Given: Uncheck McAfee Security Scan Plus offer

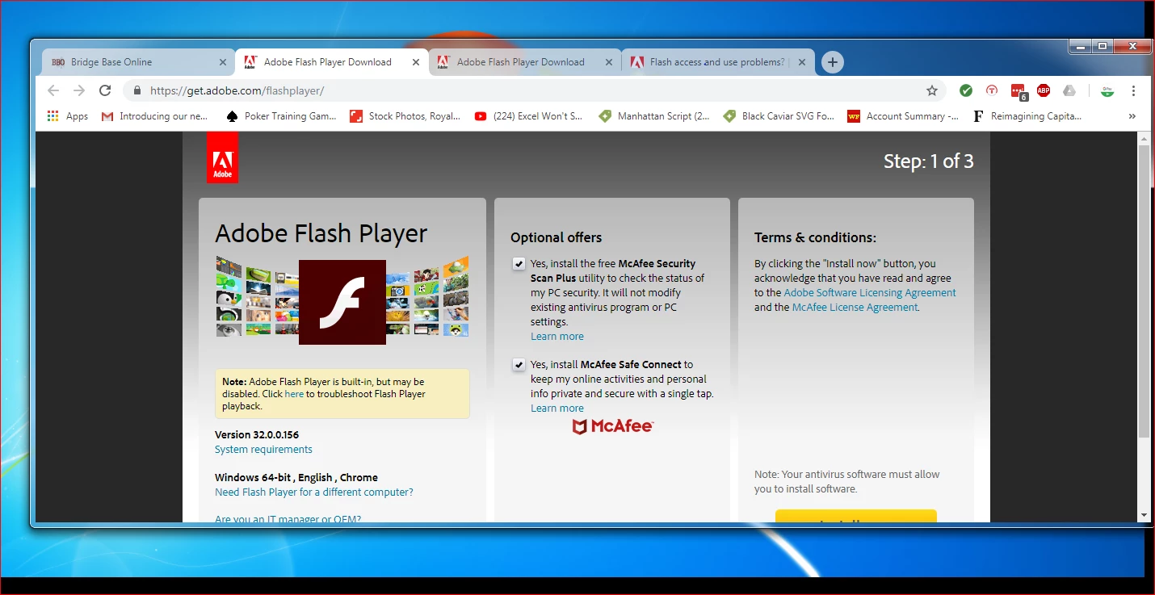Looking at the screenshot, I should pyautogui.click(x=519, y=264).
